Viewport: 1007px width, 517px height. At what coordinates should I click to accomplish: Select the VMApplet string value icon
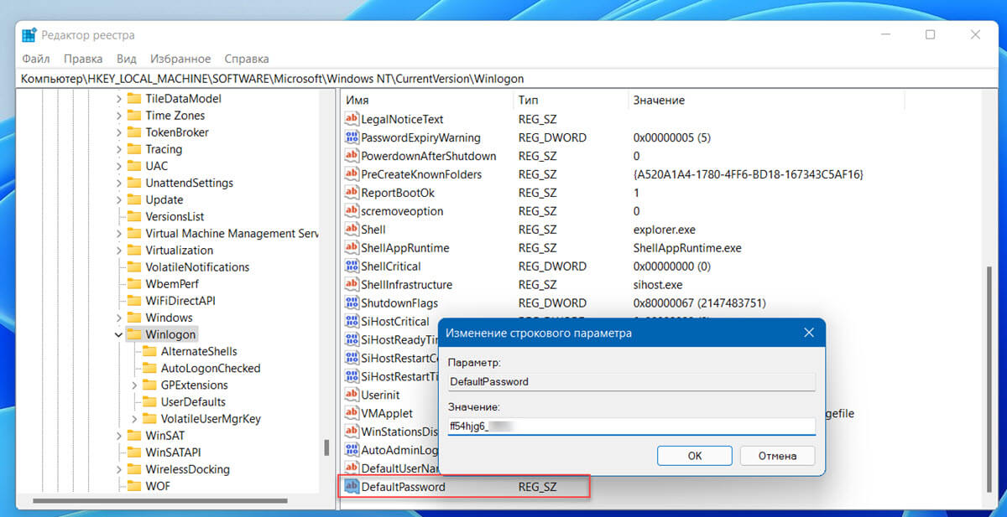(352, 413)
